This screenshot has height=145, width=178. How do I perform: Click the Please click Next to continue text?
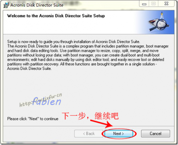(33, 119)
